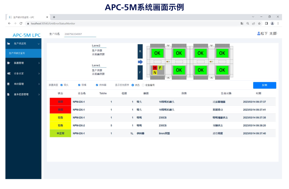Select the 设备编号 display priority radio button
Viewport: 289px width, 189px height.
143,85
